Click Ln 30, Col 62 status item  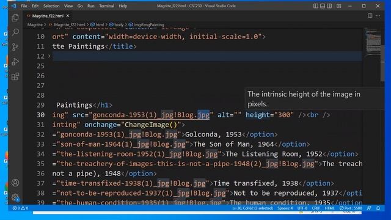(252, 208)
